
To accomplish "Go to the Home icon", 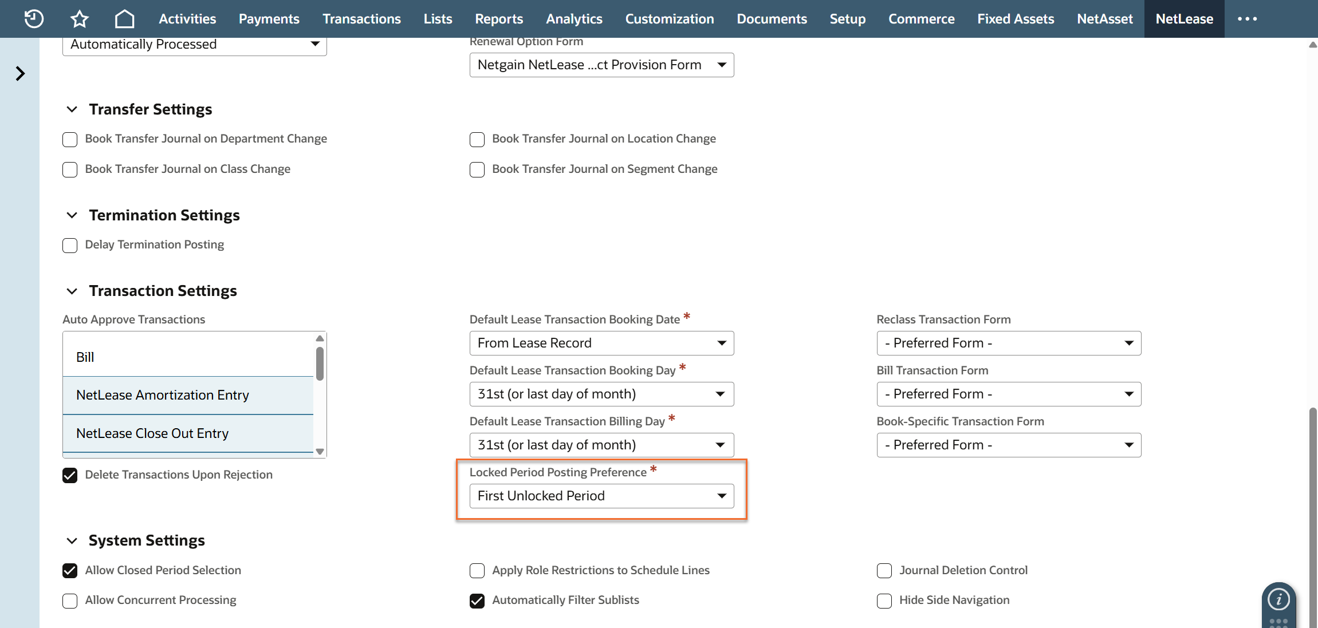I will 124,19.
